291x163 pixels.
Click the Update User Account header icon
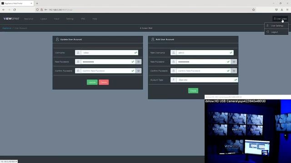(x=57, y=39)
